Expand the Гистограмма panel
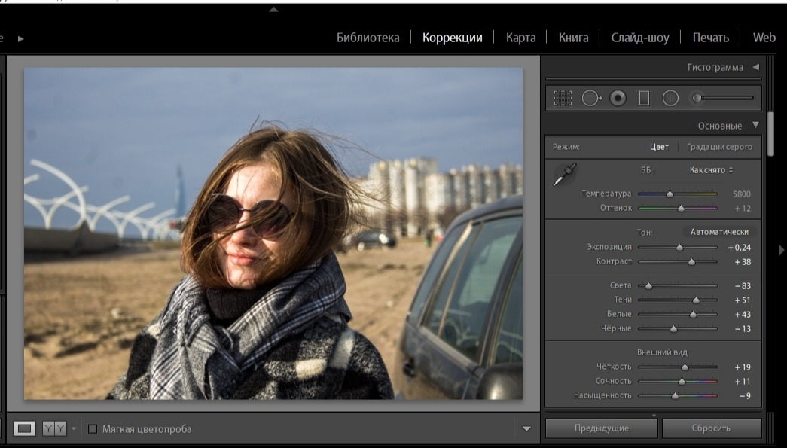The width and height of the screenshot is (787, 448). (756, 67)
